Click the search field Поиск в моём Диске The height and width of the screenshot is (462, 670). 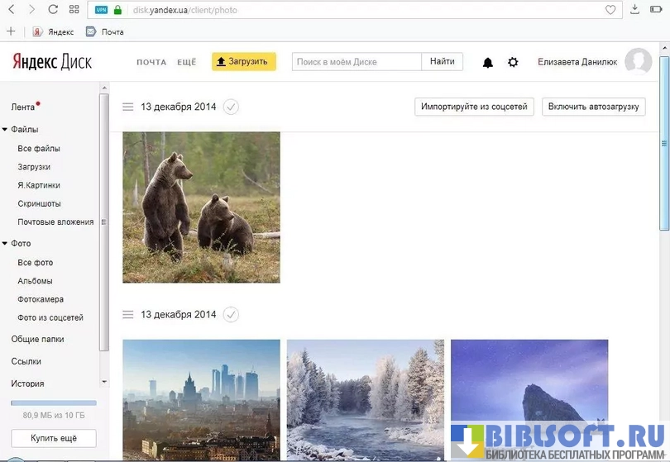pos(357,62)
